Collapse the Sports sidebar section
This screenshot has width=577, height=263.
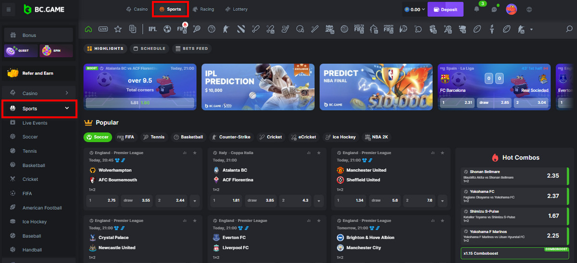[x=67, y=109]
